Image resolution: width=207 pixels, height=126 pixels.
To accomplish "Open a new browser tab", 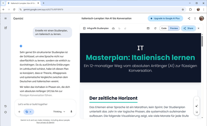I will tap(43, 3).
